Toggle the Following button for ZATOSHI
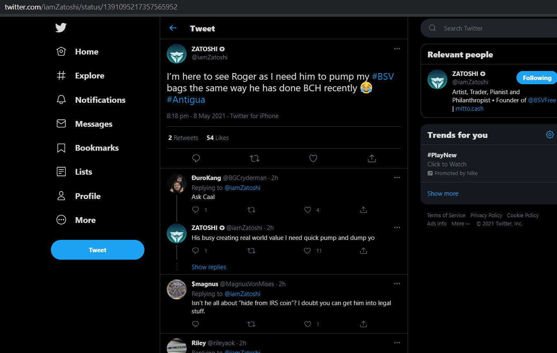This screenshot has height=353, width=557. click(537, 78)
